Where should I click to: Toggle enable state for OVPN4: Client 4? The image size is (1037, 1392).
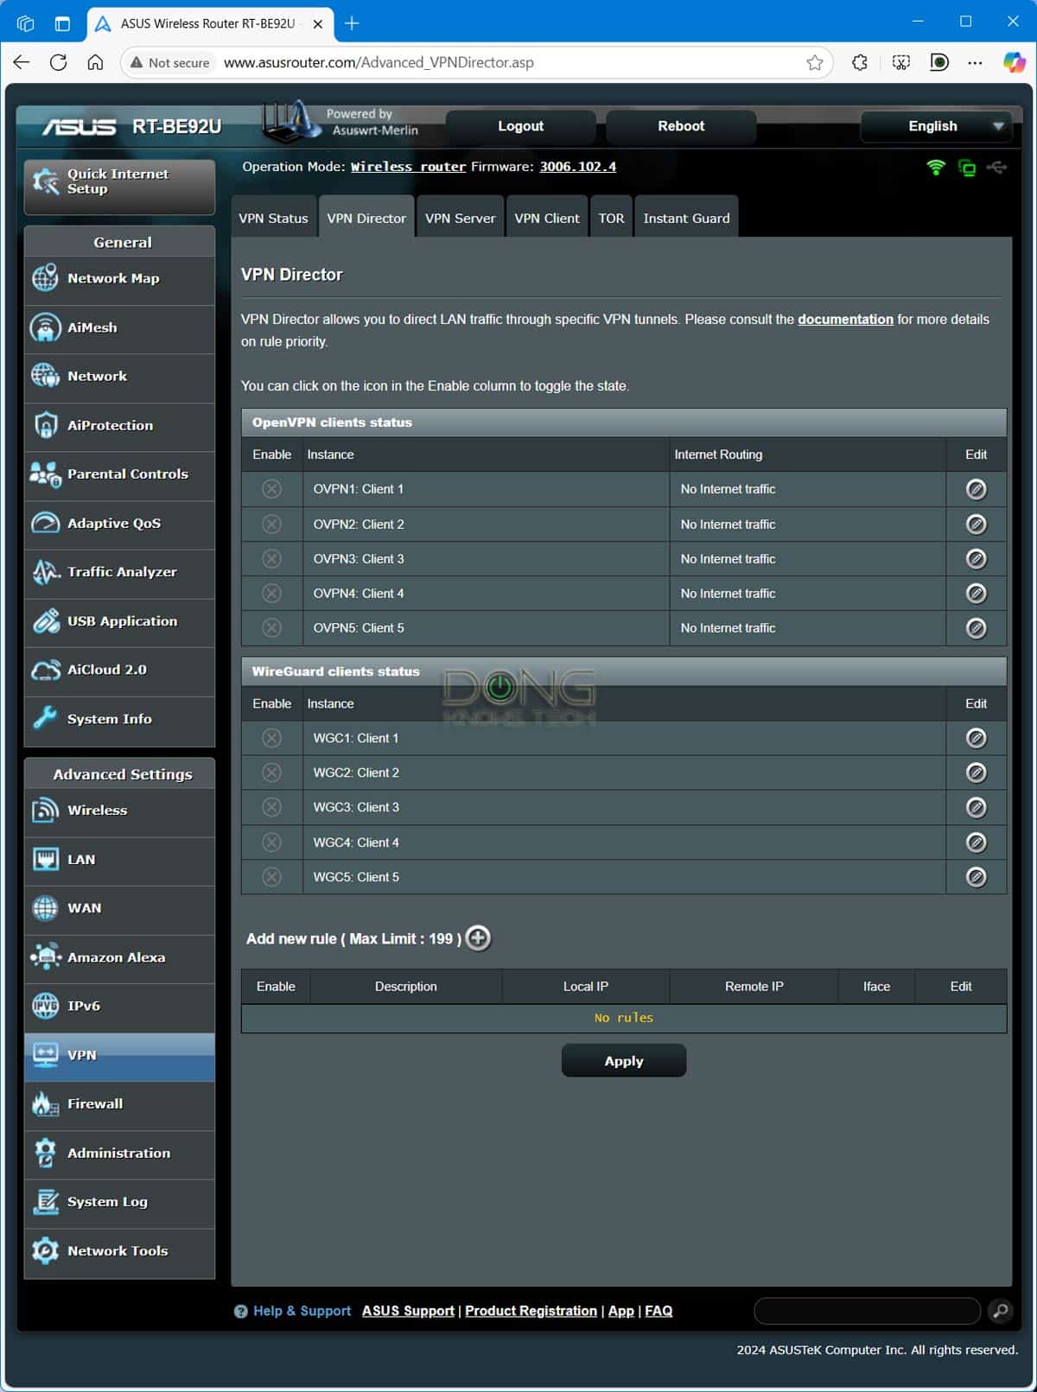coord(271,594)
